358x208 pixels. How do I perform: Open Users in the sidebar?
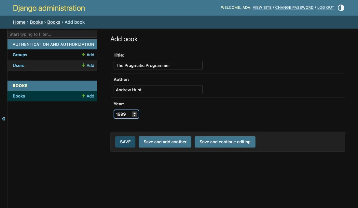19,65
